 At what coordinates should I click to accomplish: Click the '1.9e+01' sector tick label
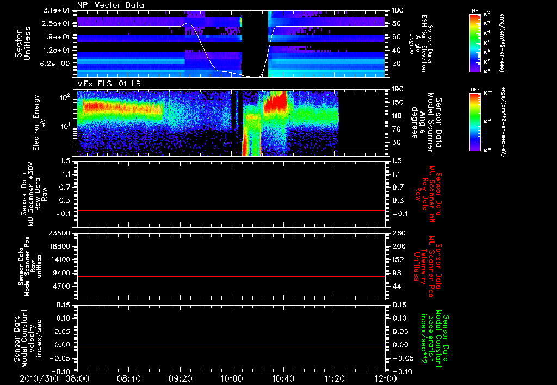(56, 37)
